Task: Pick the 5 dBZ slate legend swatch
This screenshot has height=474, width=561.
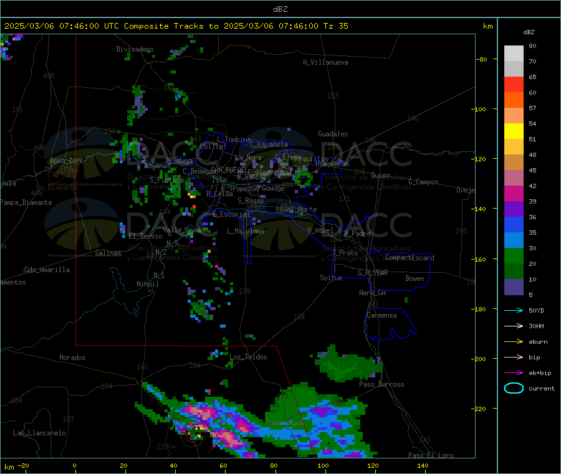Action: coord(514,287)
